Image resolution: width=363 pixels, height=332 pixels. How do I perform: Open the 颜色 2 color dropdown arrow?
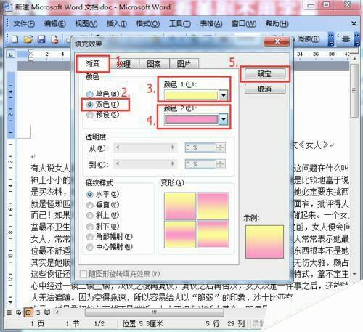224,119
